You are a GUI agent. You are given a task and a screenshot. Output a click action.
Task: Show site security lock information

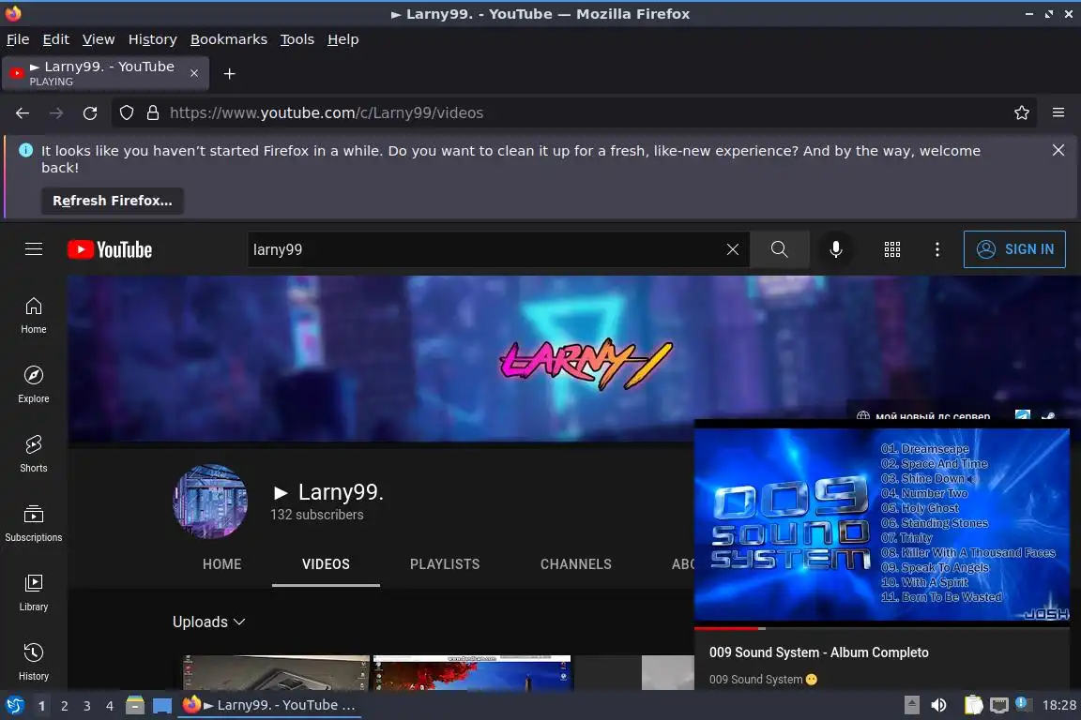[153, 113]
